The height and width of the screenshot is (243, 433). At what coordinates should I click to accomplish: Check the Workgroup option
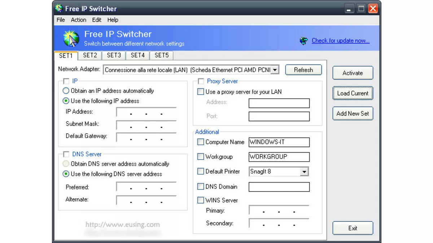201,157
